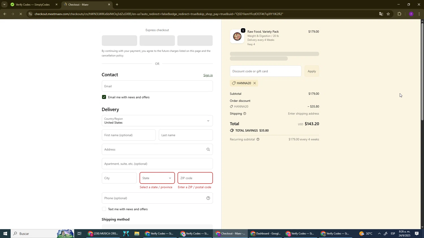The image size is (424, 238).
Task: Stop loading the page
Action: pyautogui.click(x=21, y=14)
